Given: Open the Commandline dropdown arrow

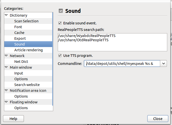Looking at the screenshot, I should coord(164,64).
